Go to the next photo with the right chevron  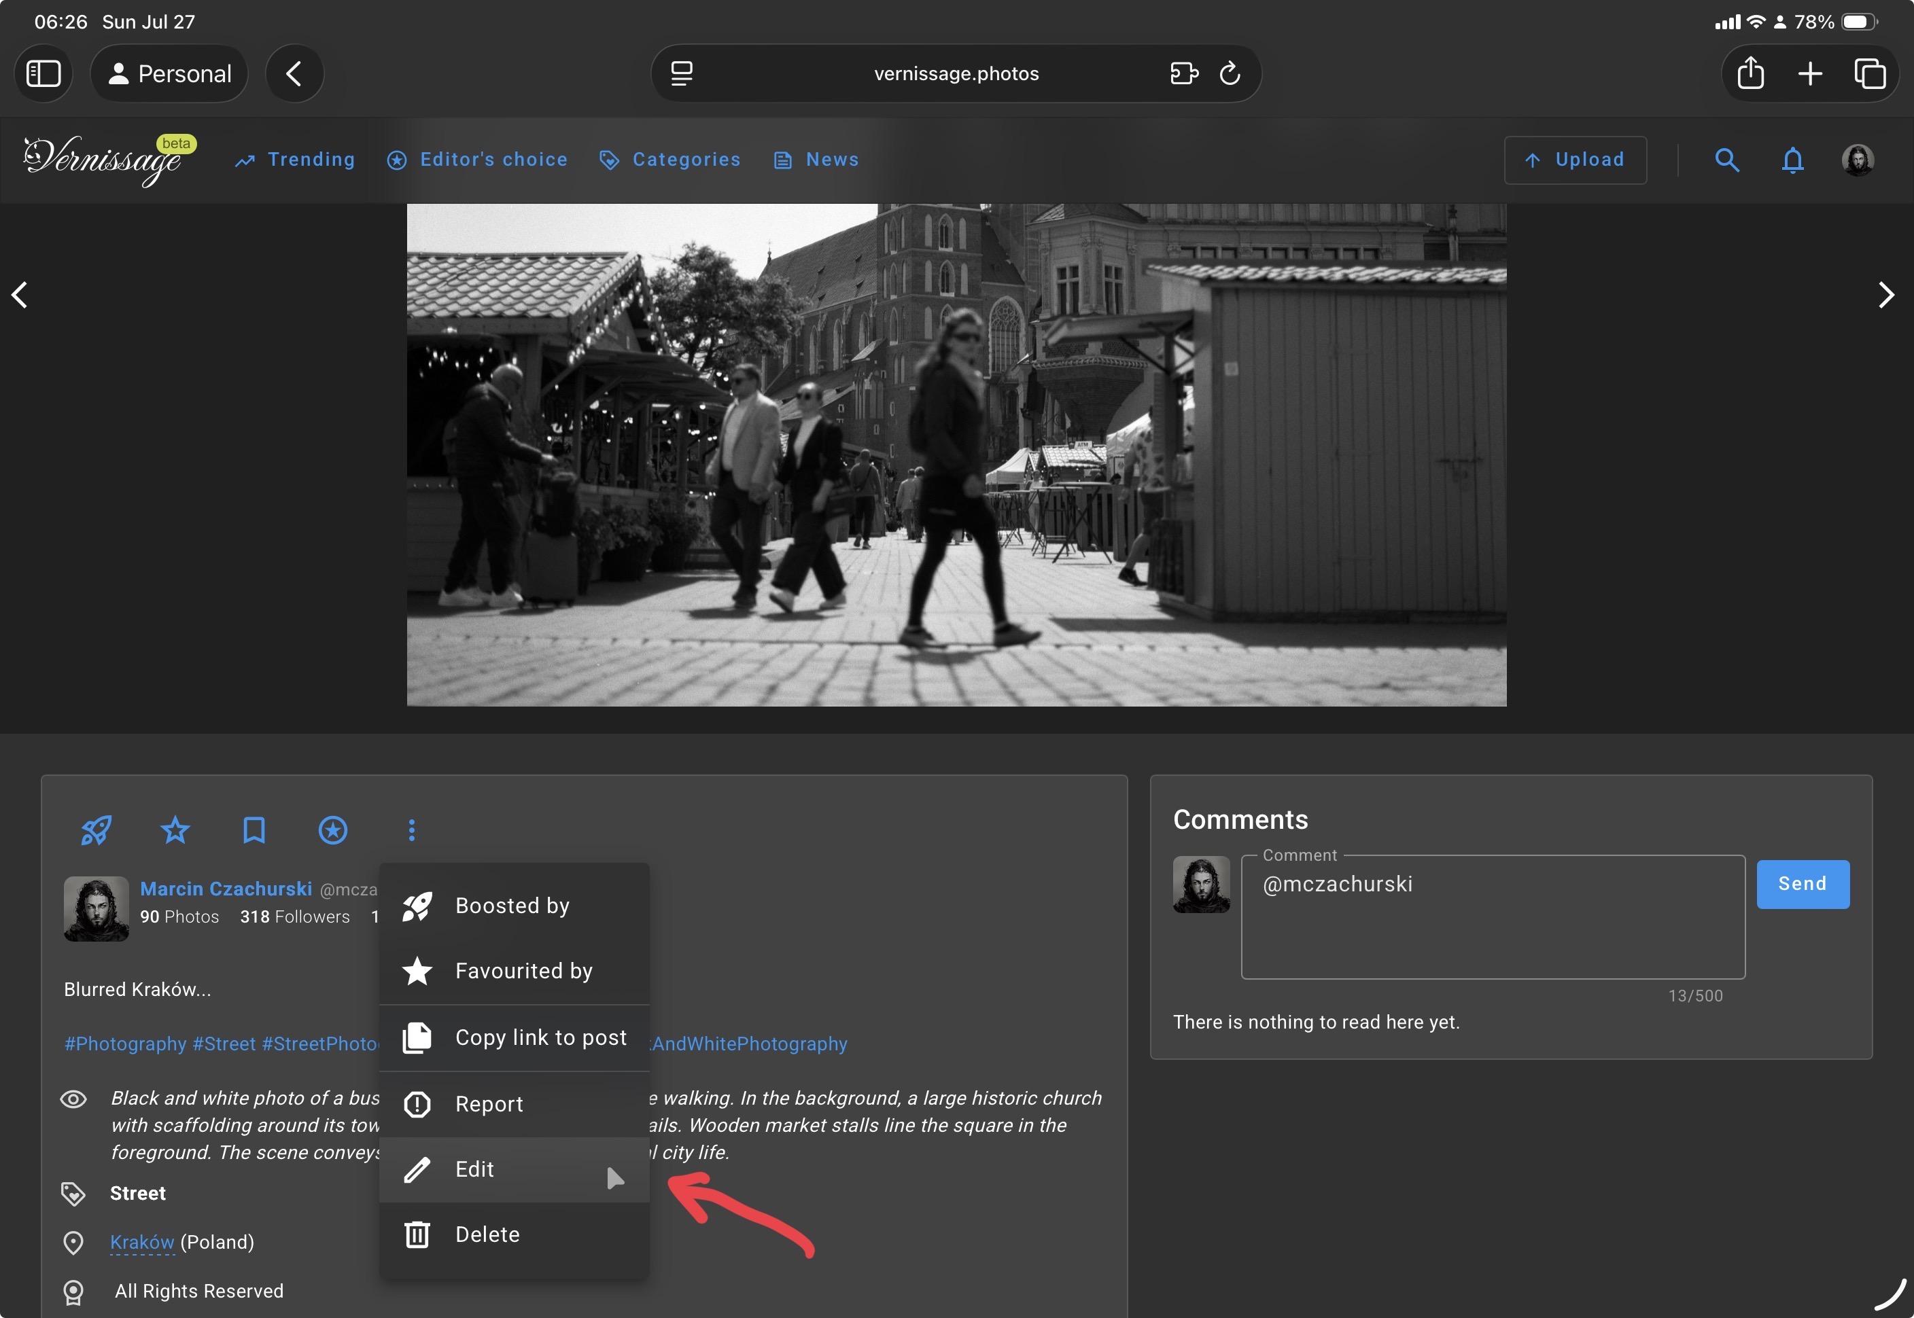pyautogui.click(x=1887, y=295)
